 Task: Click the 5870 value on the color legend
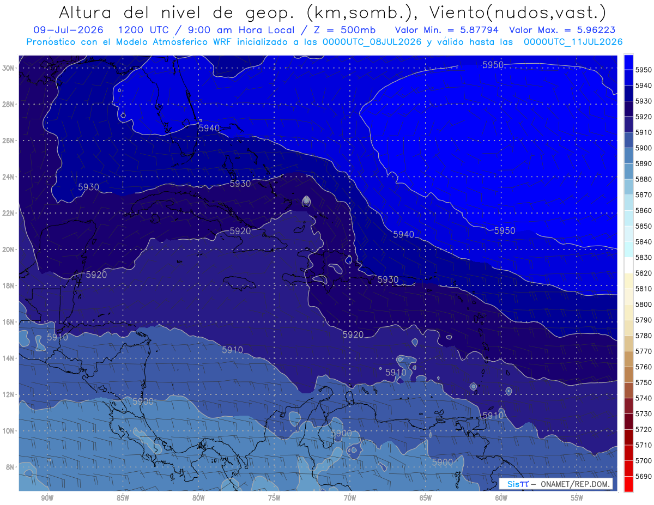644,194
